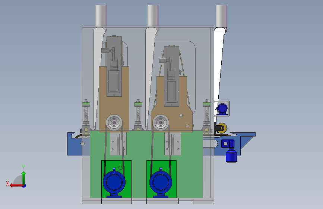Image resolution: width=323 pixels, height=209 pixels.
Task: Click the green Y axis arrow of the triad
Action: pyautogui.click(x=24, y=178)
